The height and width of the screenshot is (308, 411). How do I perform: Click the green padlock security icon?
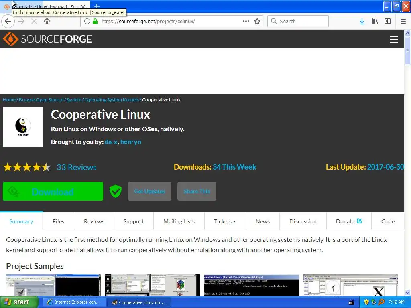[96, 22]
